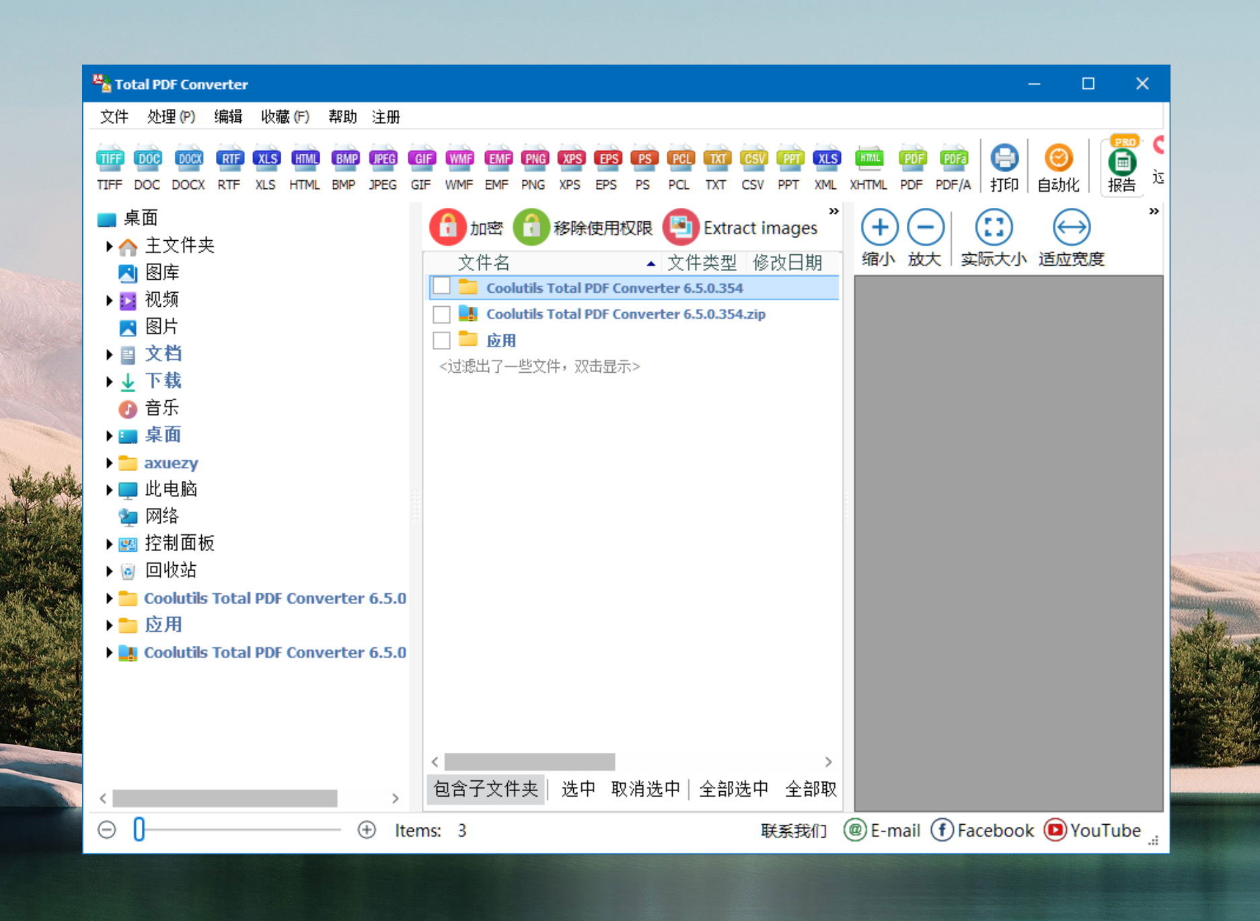This screenshot has width=1260, height=921.
Task: Expand the 文档 tree node
Action: tap(109, 355)
